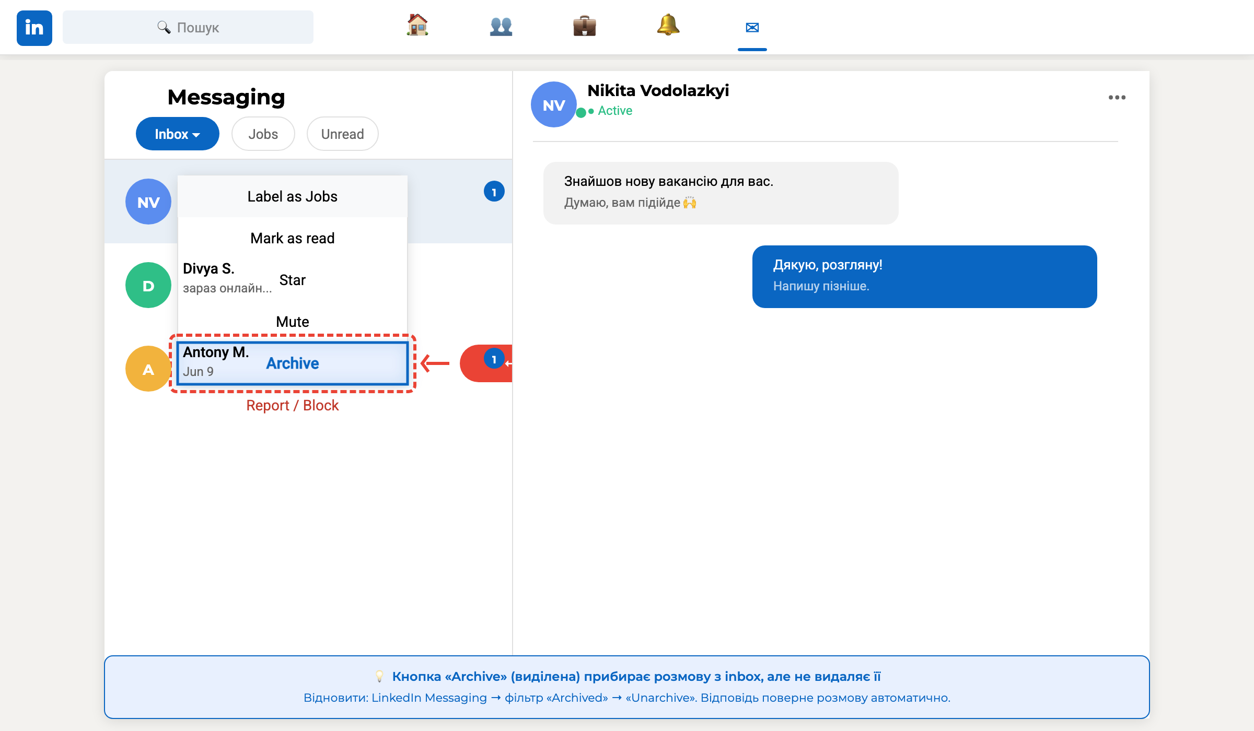This screenshot has width=1254, height=731.
Task: Open the three-dots conversation options
Action: [x=1117, y=98]
